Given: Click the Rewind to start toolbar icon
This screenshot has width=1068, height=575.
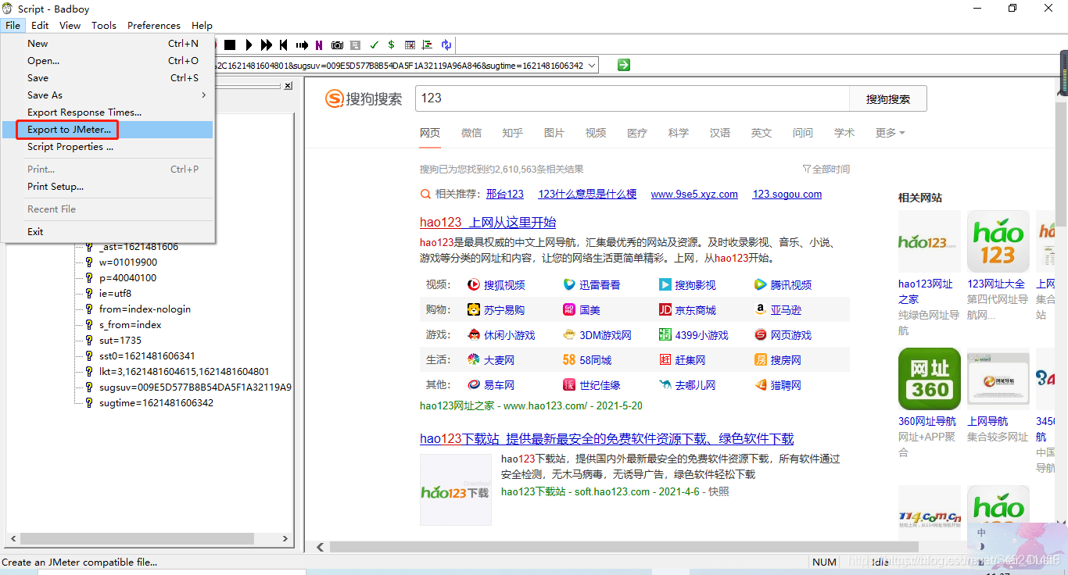Looking at the screenshot, I should (284, 45).
